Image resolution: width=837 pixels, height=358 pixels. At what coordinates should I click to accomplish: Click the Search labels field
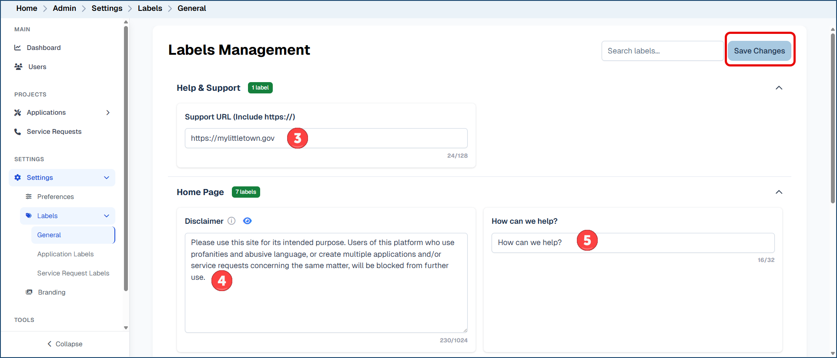pyautogui.click(x=663, y=51)
